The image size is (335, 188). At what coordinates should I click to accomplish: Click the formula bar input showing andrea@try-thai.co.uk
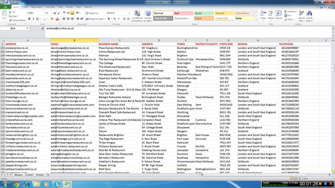tap(188, 28)
